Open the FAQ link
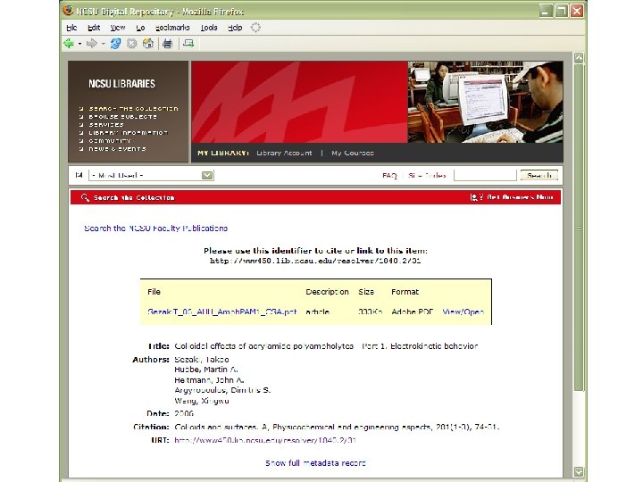 pos(389,176)
